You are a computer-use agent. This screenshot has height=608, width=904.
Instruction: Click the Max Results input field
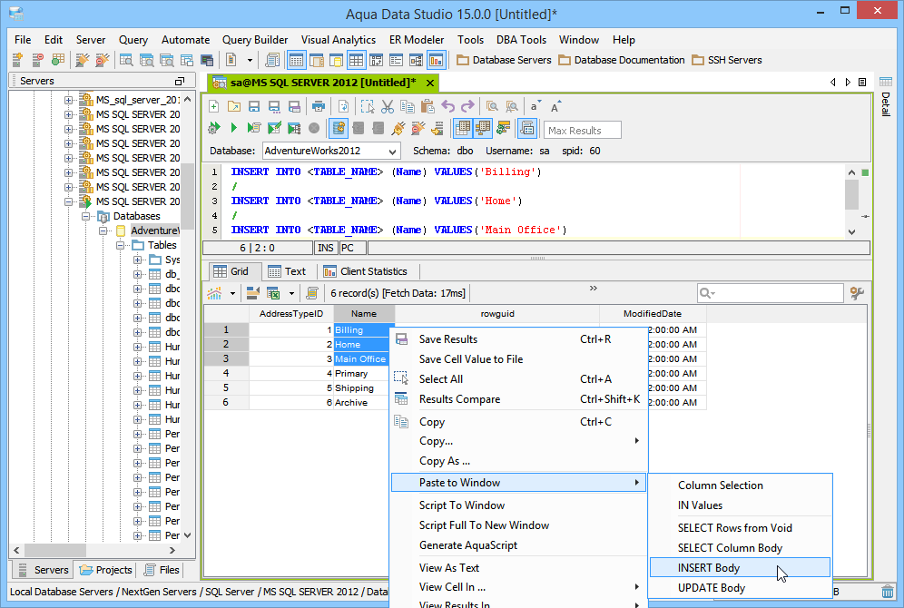582,130
